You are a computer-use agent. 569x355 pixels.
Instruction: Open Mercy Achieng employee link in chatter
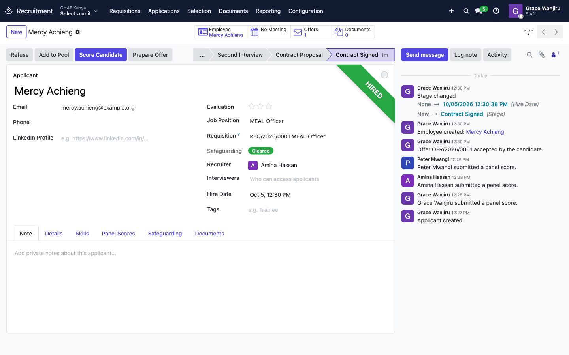pos(485,132)
